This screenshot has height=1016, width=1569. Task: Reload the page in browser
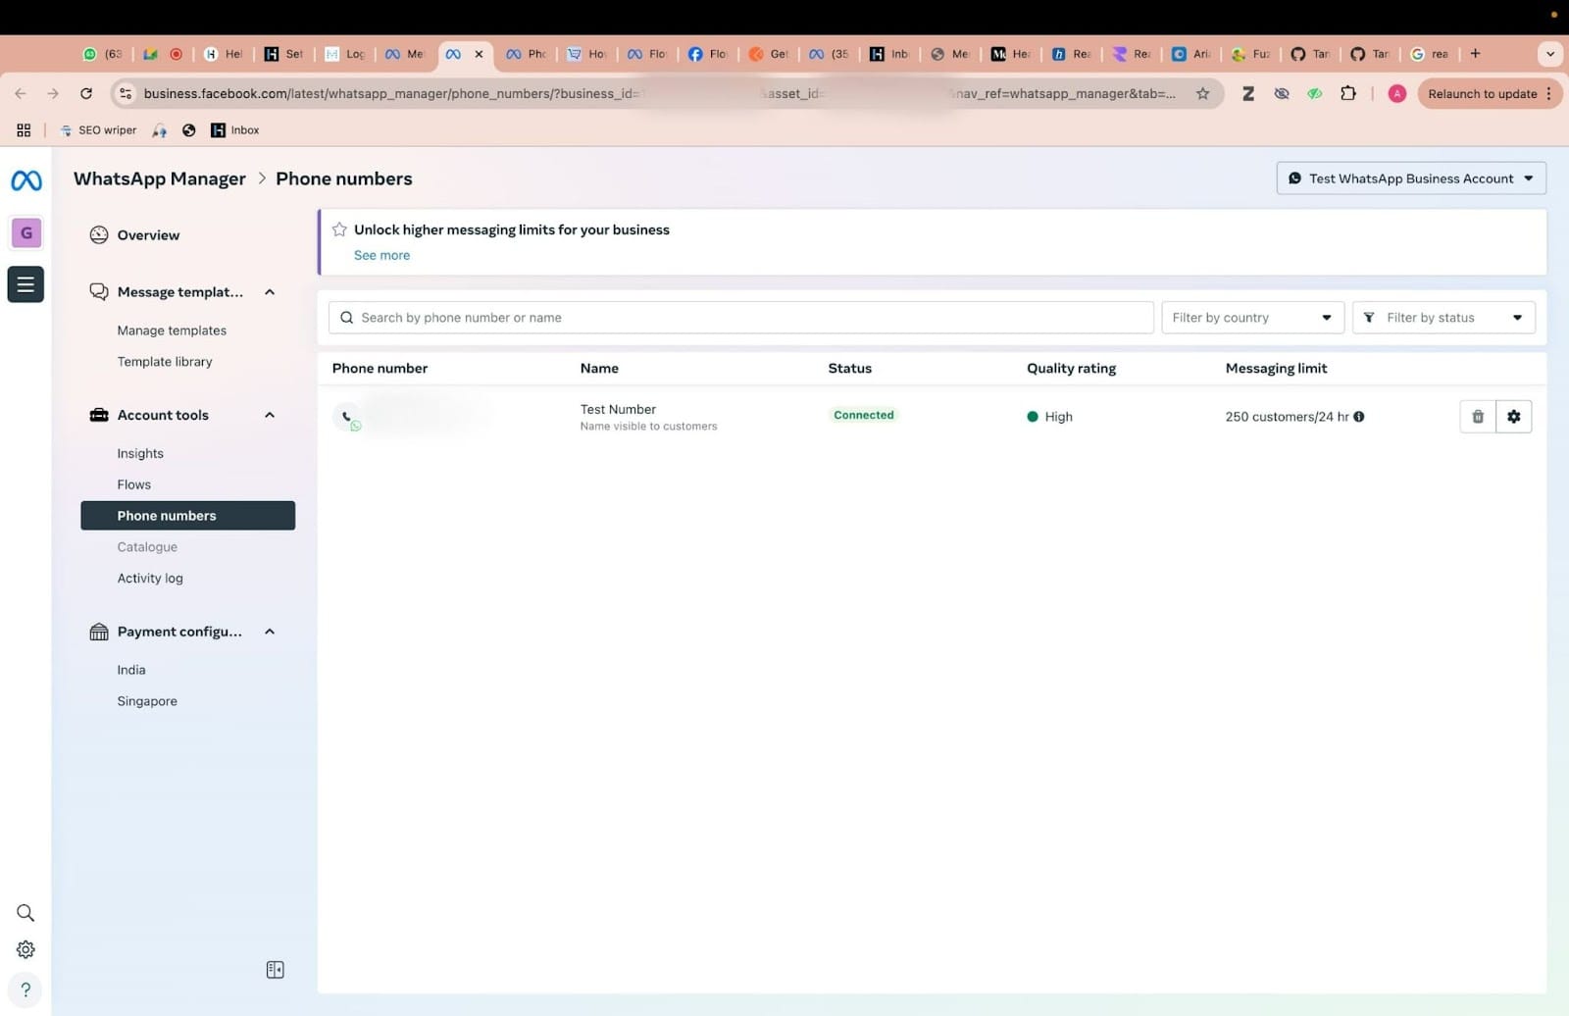click(x=86, y=94)
